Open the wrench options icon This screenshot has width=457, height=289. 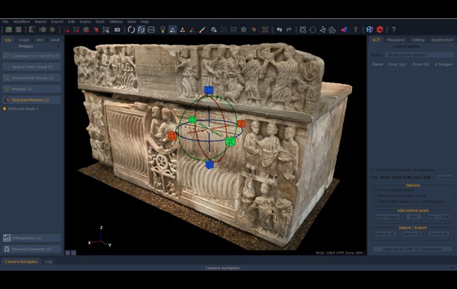tap(355, 30)
